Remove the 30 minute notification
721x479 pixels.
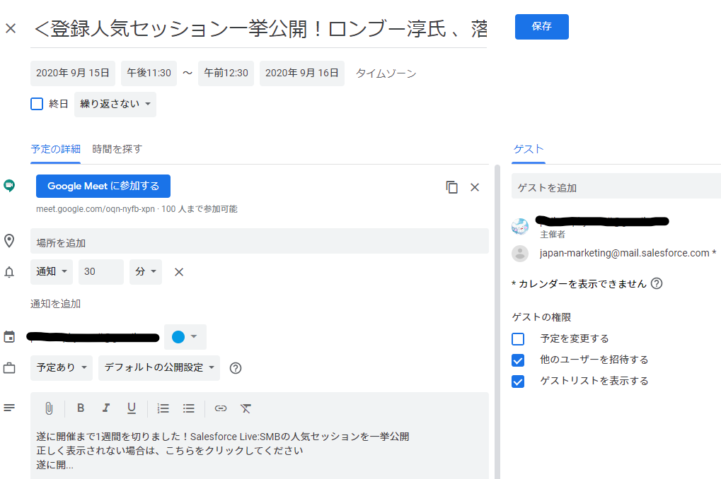[x=179, y=272]
